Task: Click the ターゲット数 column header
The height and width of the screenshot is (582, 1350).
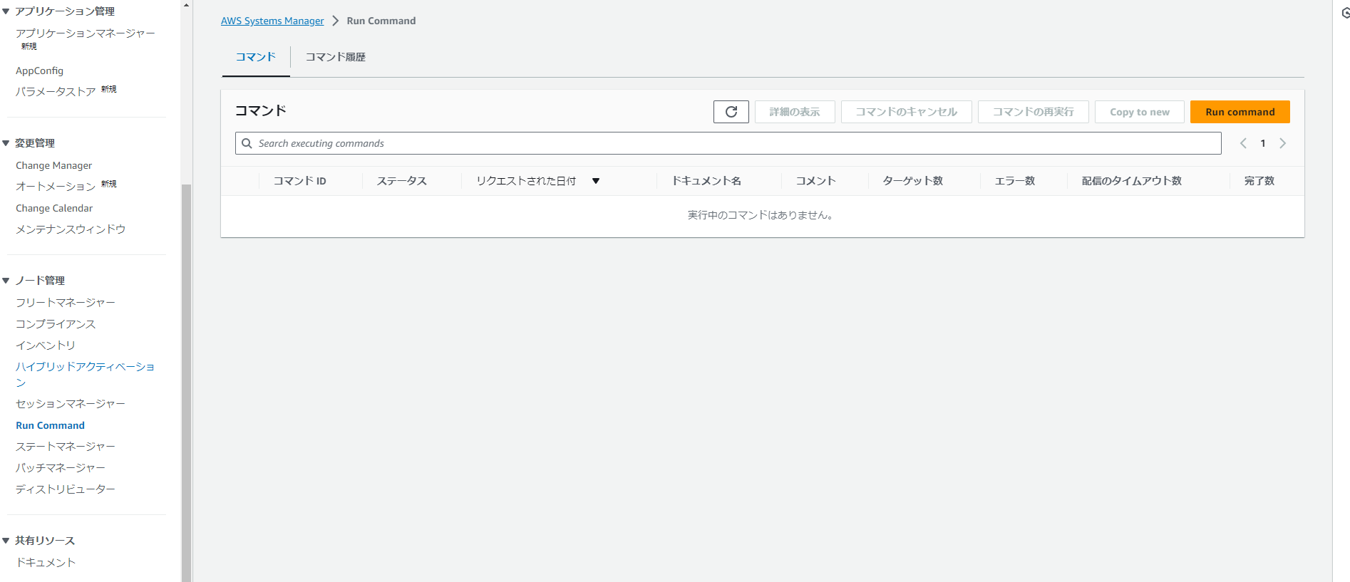Action: click(912, 181)
